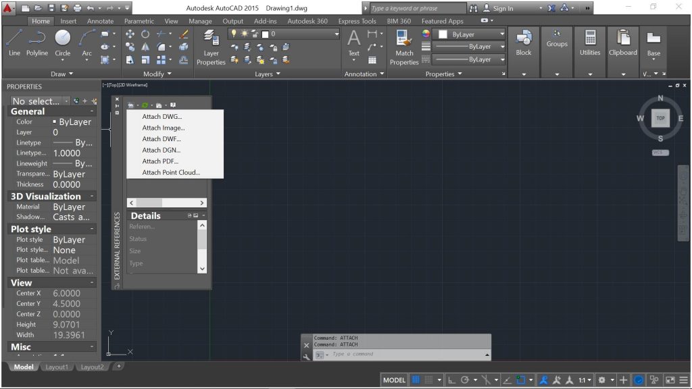
Task: Click the Save icon in quick access toolbar
Action: click(x=51, y=8)
